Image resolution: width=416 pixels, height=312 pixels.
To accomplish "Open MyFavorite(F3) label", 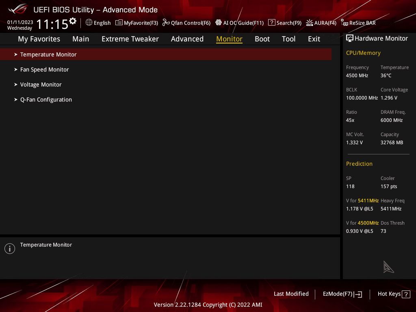I will (141, 23).
